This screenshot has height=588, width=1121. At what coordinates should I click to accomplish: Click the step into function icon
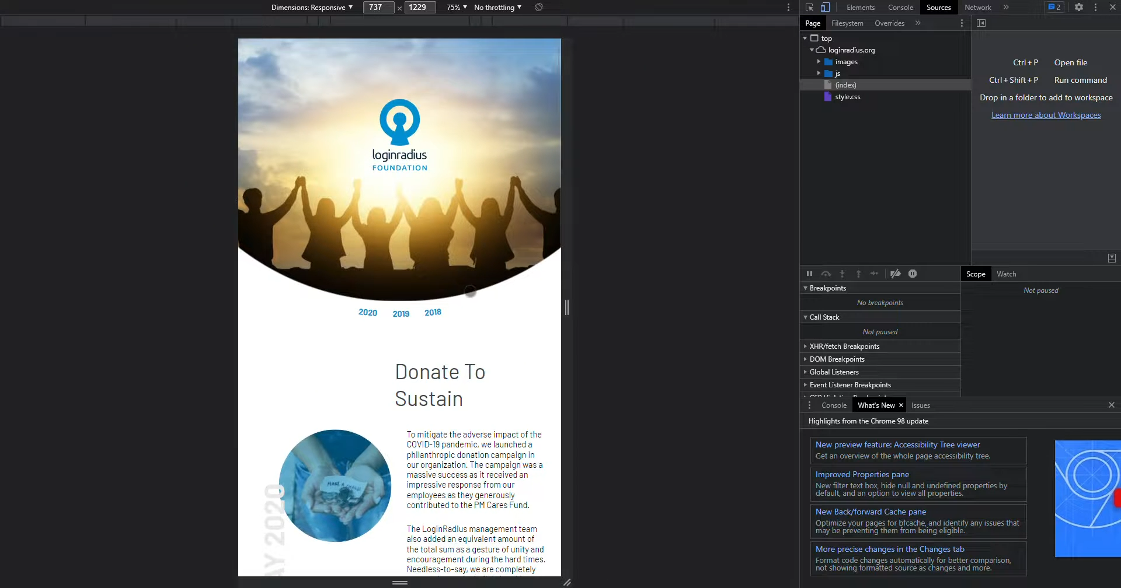tap(842, 274)
